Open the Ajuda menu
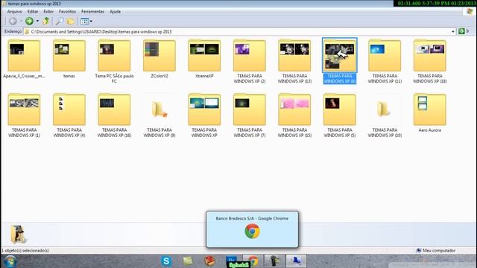The width and height of the screenshot is (477, 268). (x=115, y=12)
